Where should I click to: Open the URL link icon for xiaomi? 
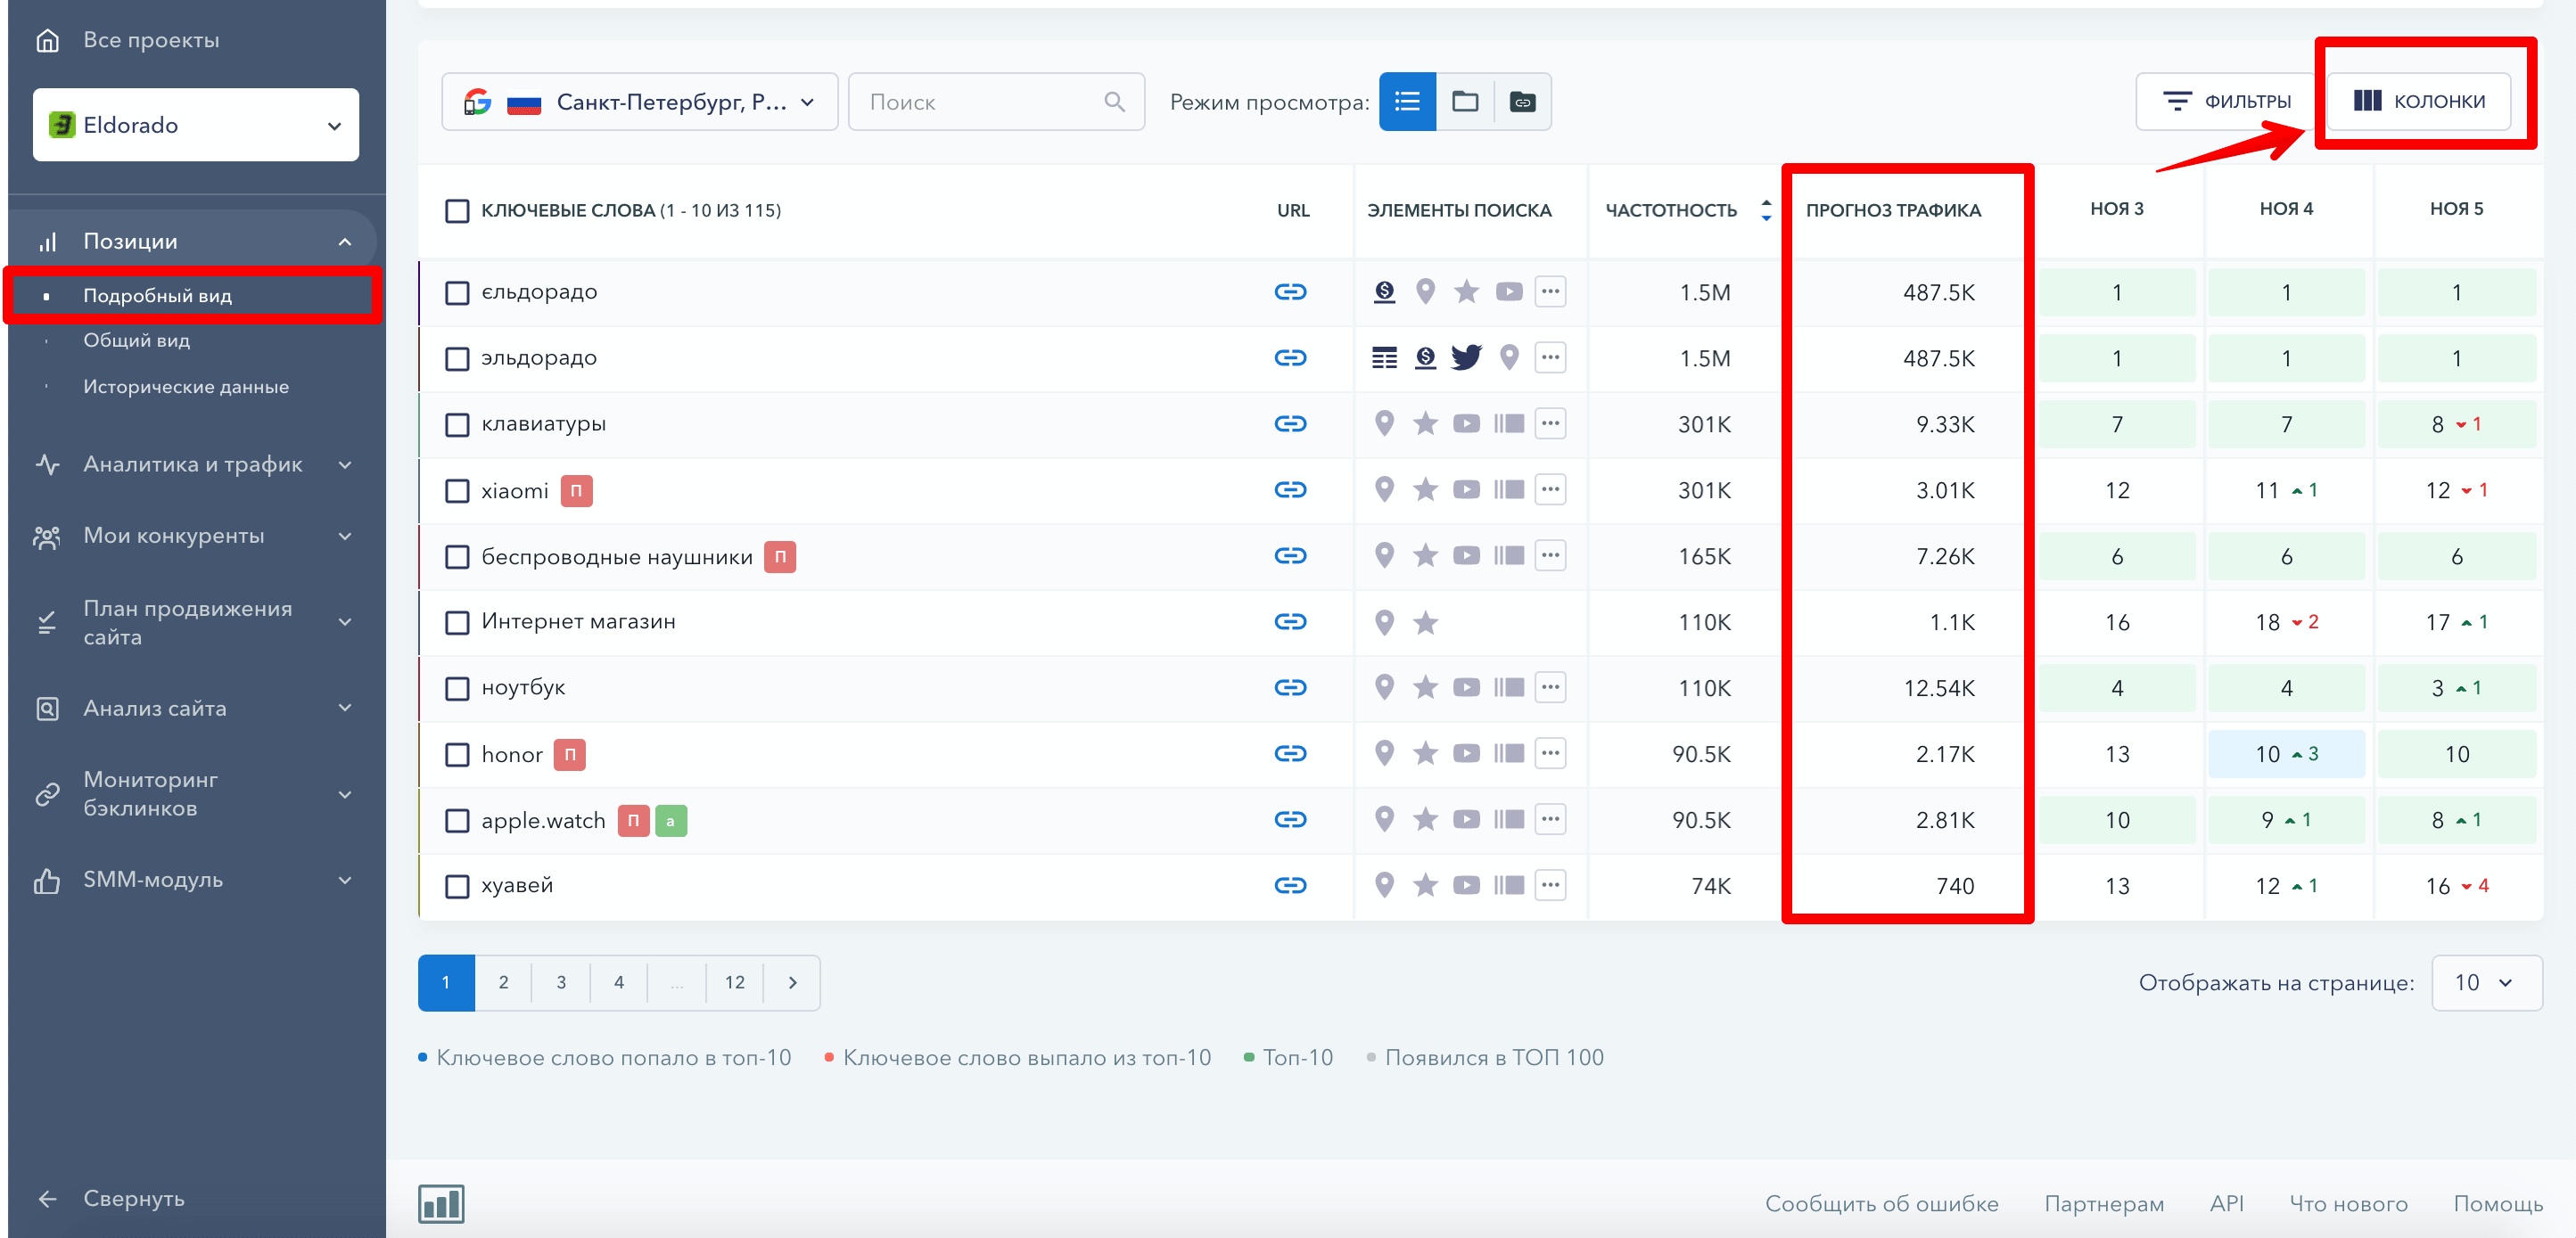1290,489
